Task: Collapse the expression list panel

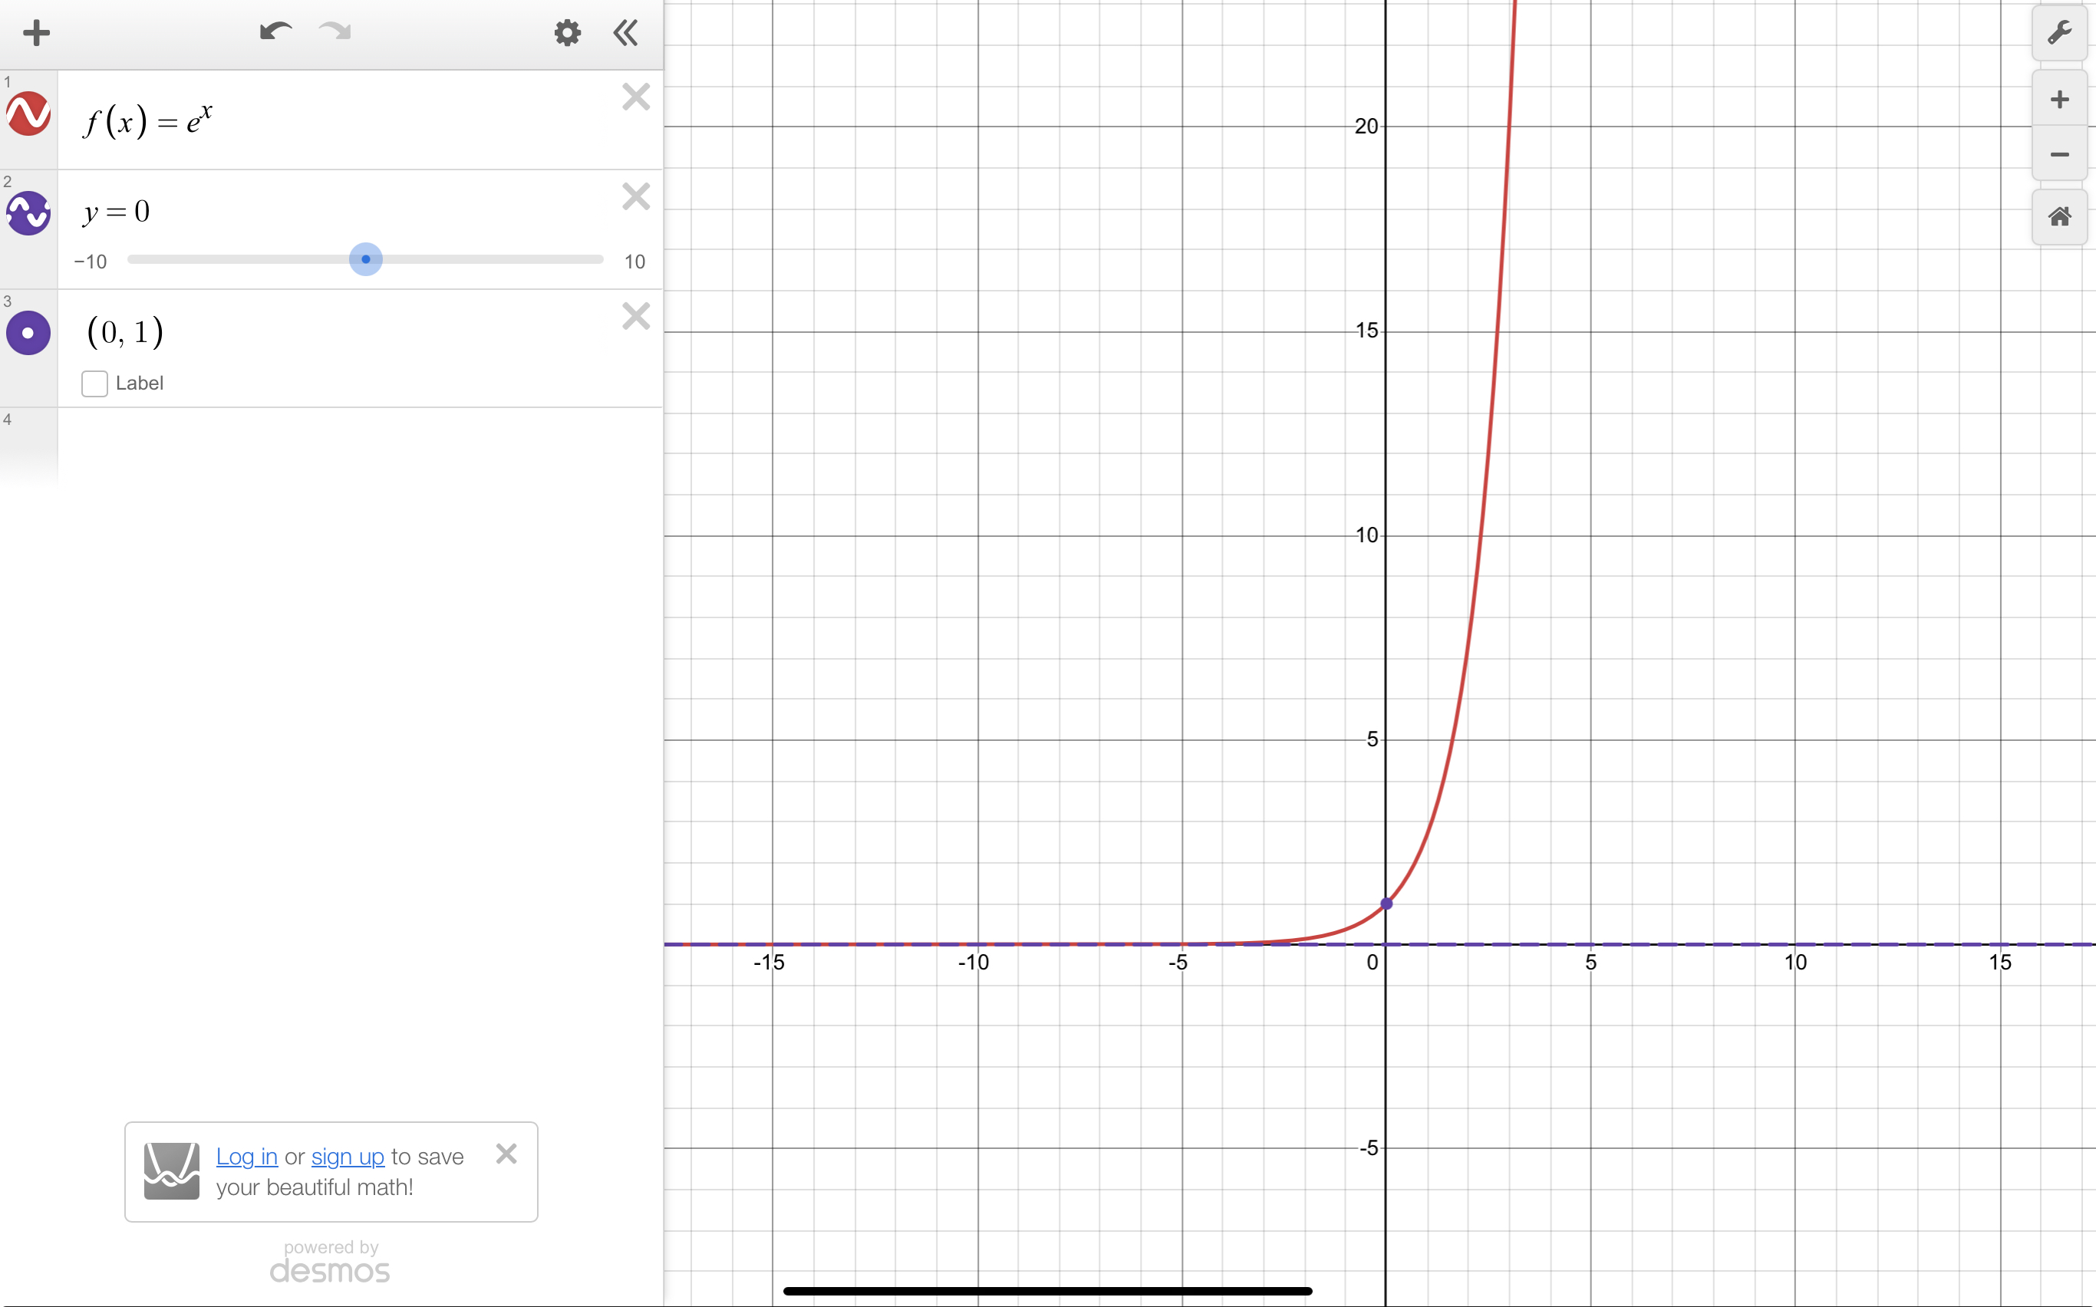Action: click(x=625, y=33)
